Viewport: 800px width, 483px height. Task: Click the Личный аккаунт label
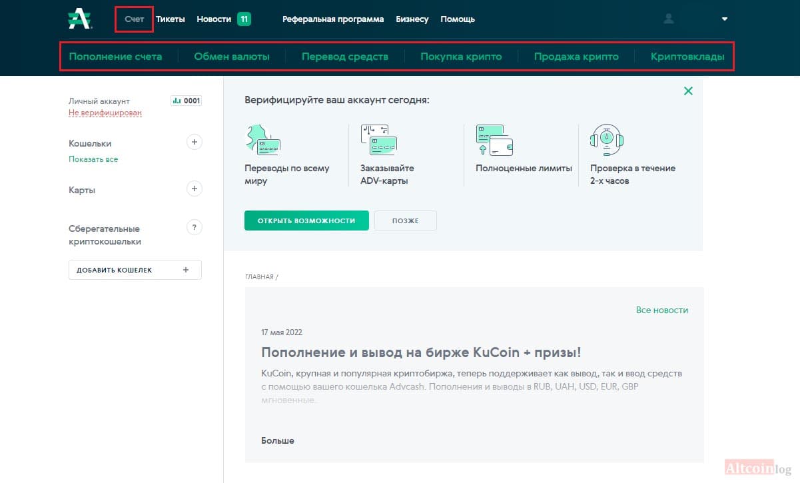[99, 101]
